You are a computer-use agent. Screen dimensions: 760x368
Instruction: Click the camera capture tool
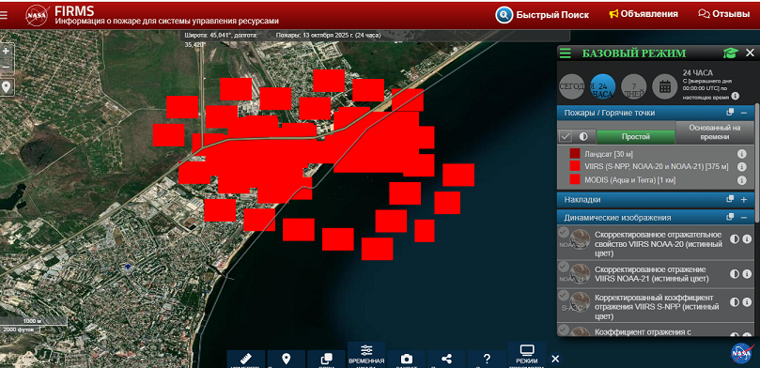coord(406,360)
